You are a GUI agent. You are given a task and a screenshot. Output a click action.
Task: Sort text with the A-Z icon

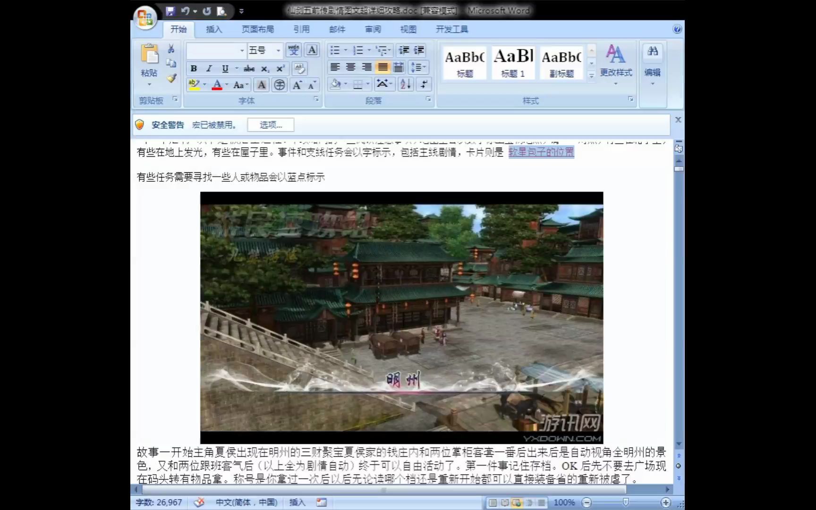406,84
